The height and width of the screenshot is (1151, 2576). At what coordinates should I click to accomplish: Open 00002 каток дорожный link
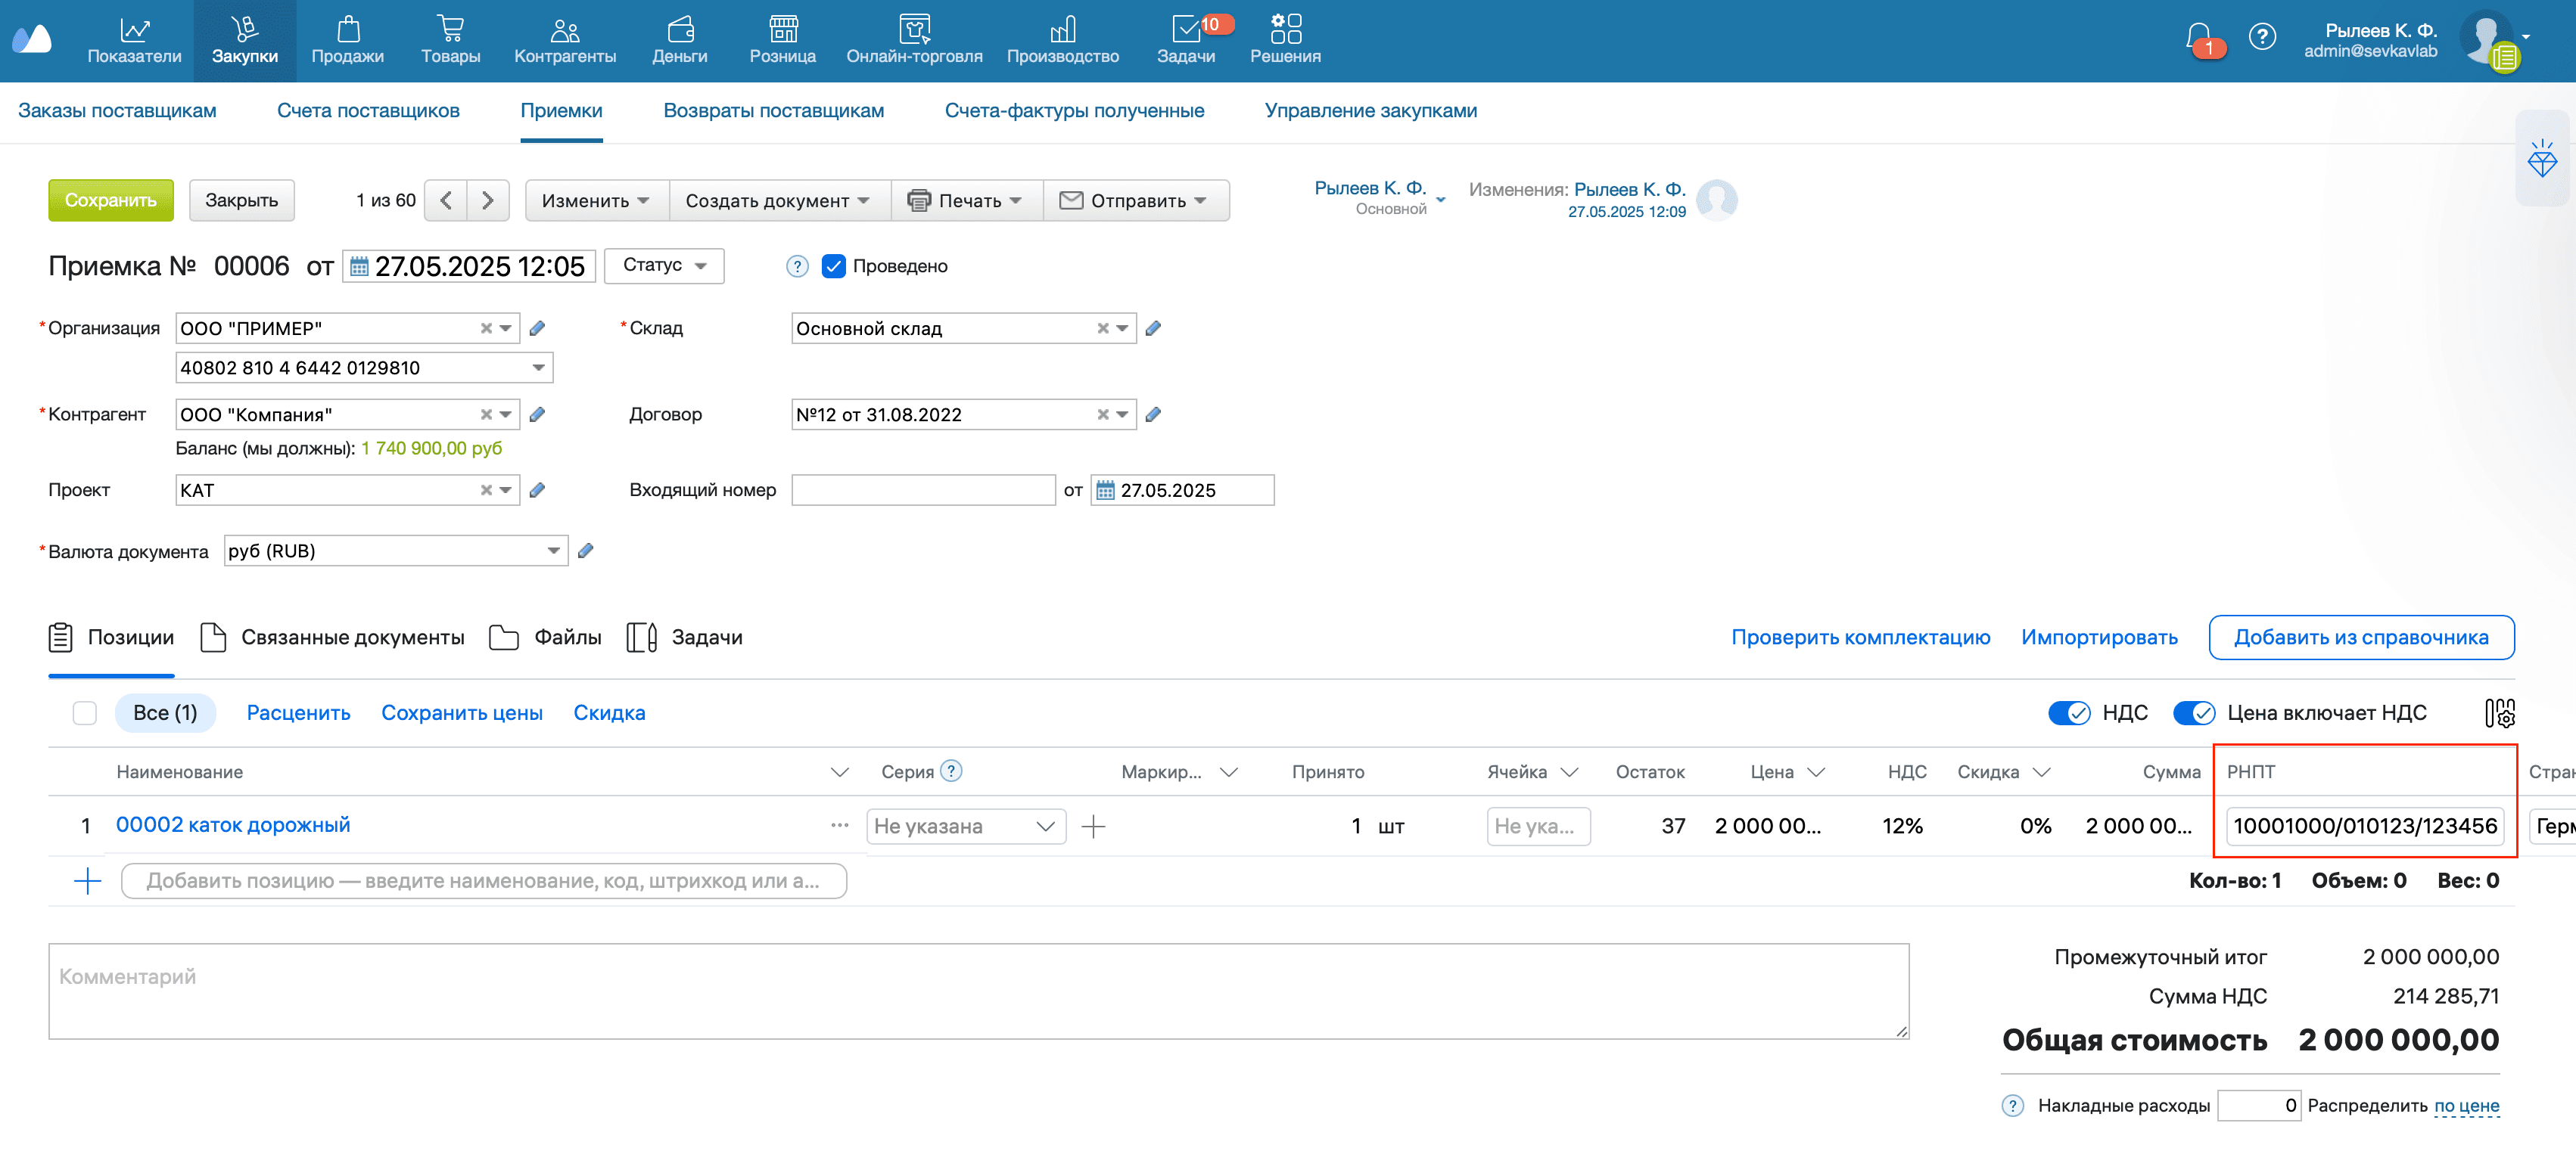coord(233,825)
